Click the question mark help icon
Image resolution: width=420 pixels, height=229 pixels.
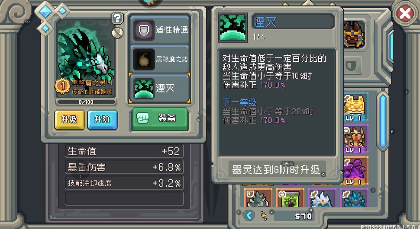point(117,18)
